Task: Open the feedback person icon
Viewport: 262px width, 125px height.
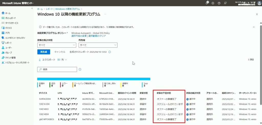Action: pos(225,3)
